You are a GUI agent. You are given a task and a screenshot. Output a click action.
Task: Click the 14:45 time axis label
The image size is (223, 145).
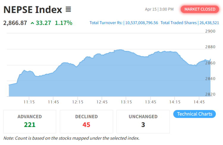[x=199, y=102]
